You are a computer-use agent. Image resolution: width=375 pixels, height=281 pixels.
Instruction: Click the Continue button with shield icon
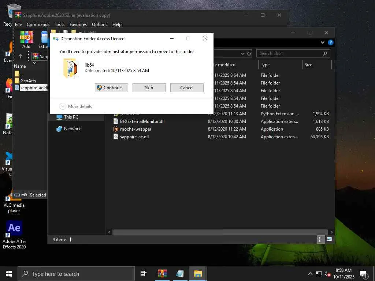111,88
